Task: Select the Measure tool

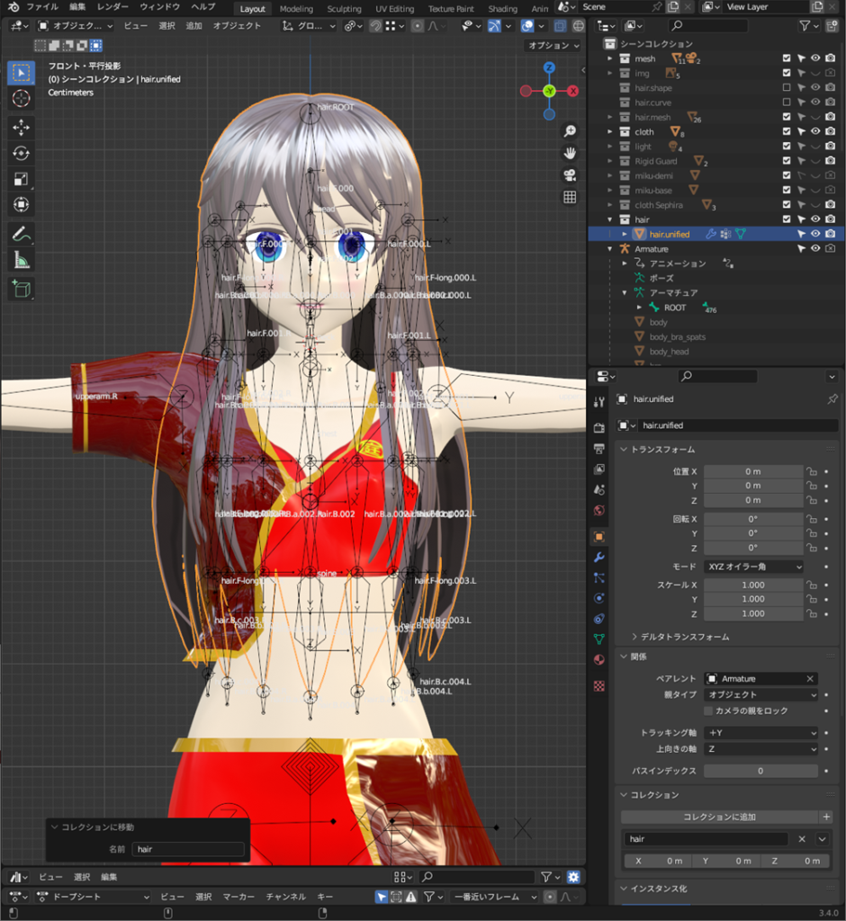Action: pos(22,260)
